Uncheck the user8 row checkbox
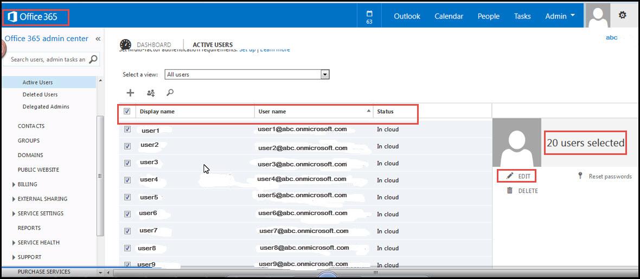Viewport: 640px width, 279px height. pos(127,248)
